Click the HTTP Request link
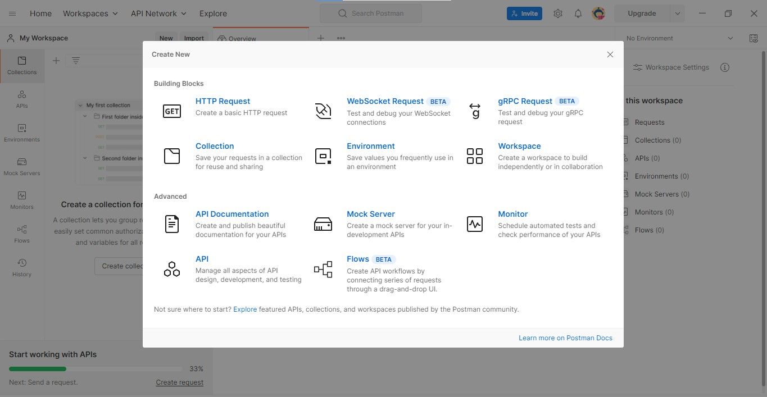Screen dimensions: 767x397 point(223,101)
